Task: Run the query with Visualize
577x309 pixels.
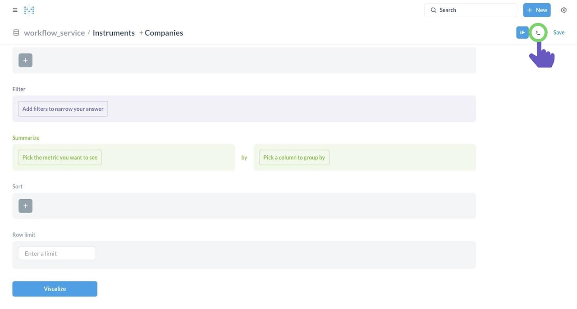Action: [x=55, y=289]
